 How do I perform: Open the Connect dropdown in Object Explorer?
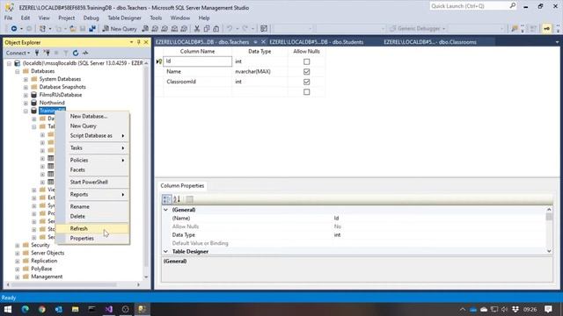pyautogui.click(x=18, y=53)
